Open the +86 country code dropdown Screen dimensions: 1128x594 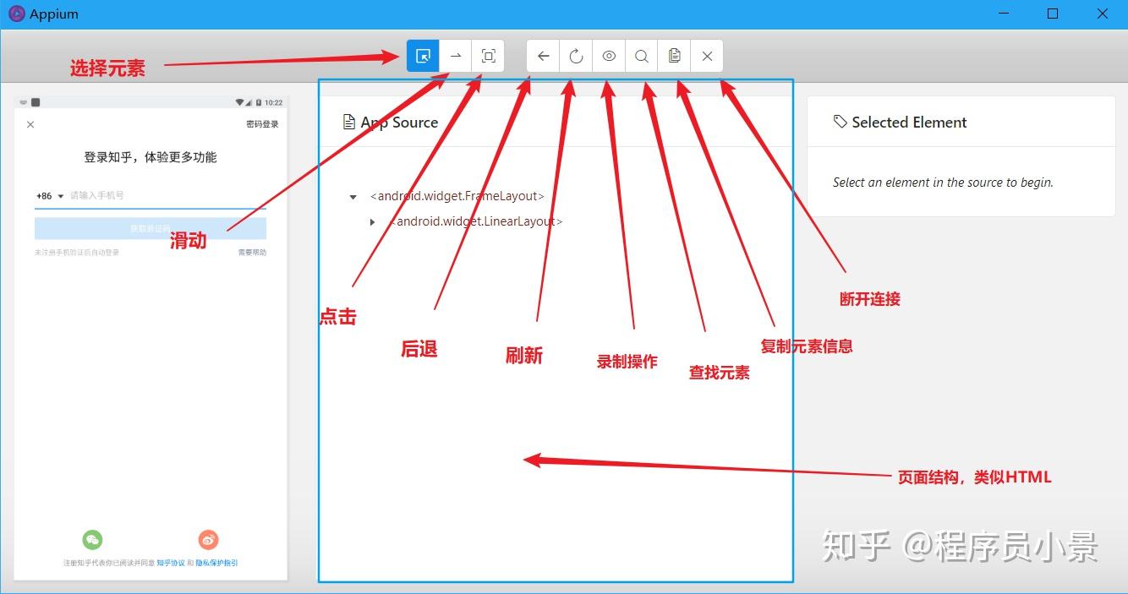50,196
